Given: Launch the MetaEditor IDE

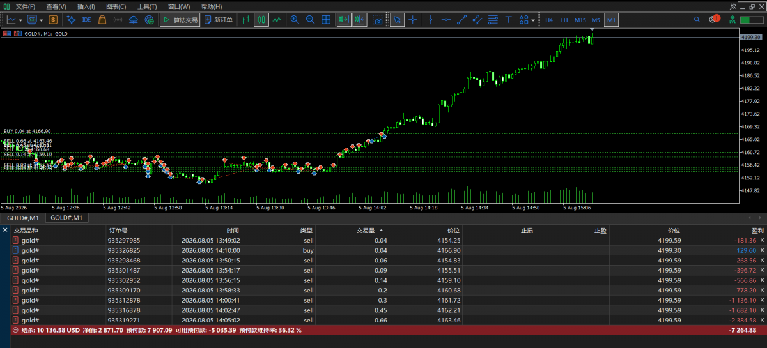Looking at the screenshot, I should coord(86,20).
